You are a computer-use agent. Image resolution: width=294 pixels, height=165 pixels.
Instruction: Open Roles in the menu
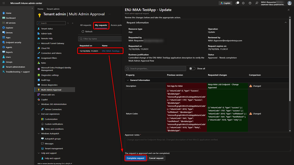coord(43,63)
